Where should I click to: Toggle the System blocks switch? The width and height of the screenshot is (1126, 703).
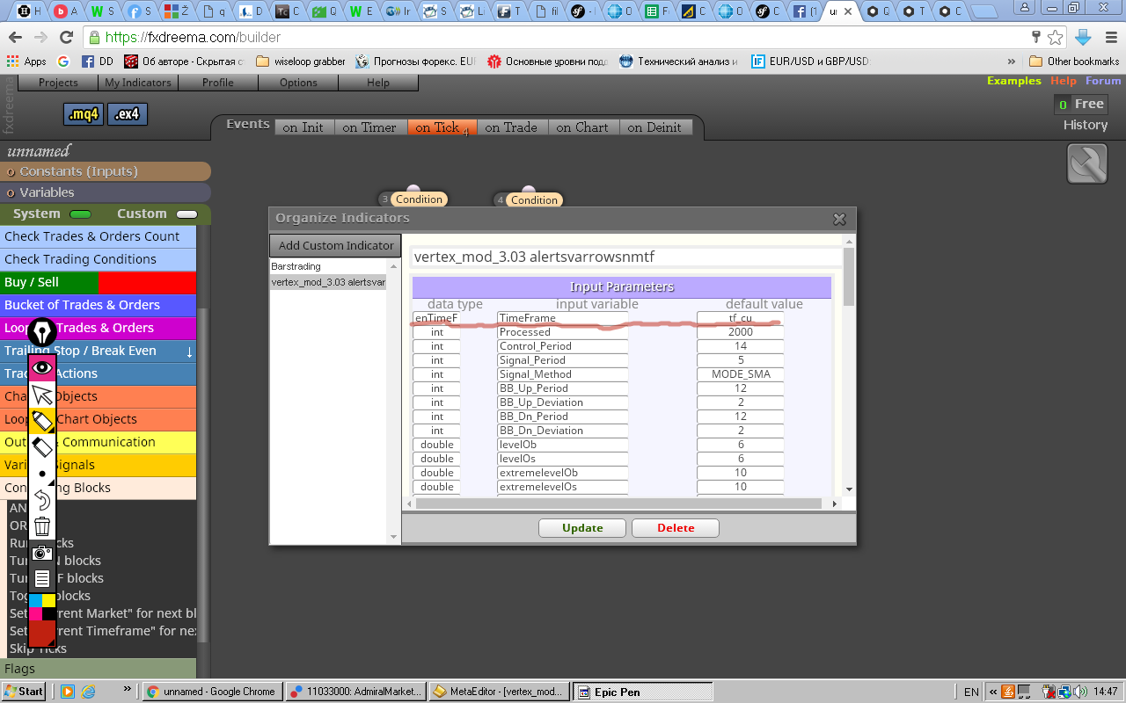(x=80, y=214)
